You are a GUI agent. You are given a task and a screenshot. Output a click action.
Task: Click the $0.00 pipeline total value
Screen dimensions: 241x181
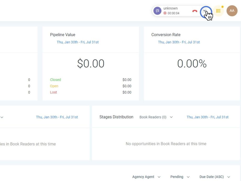tap(91, 64)
